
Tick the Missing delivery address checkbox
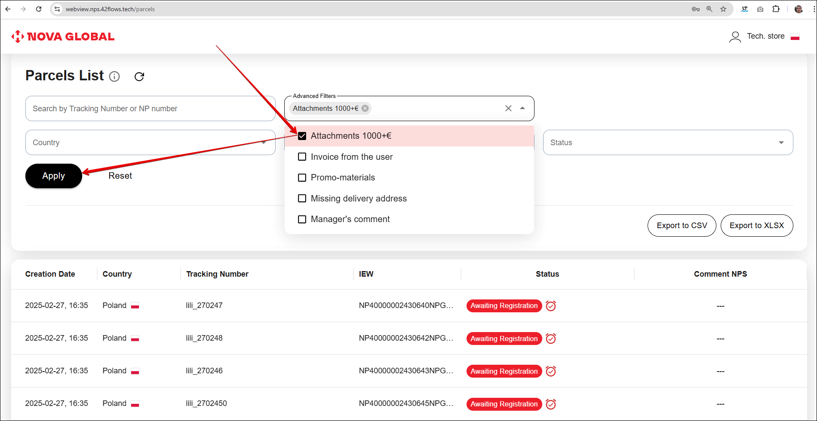coord(302,198)
